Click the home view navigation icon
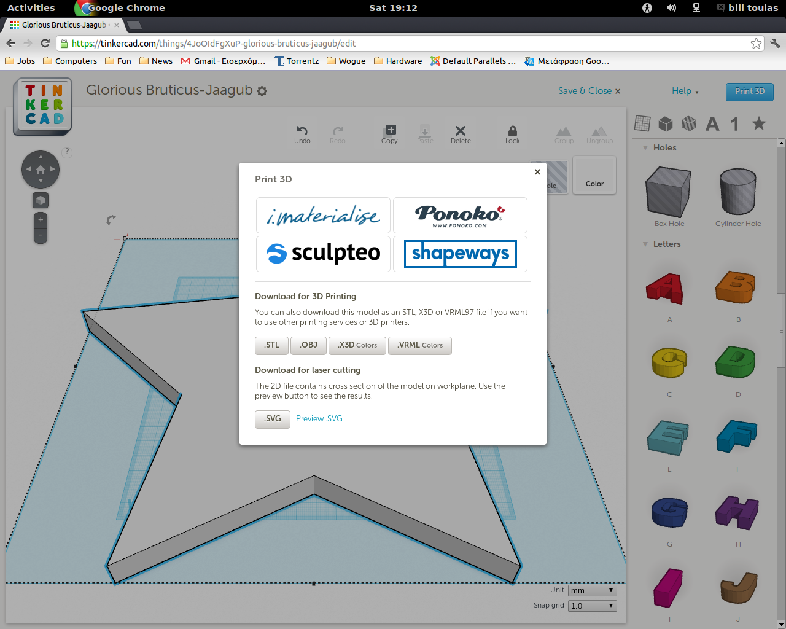786x629 pixels. (40, 170)
